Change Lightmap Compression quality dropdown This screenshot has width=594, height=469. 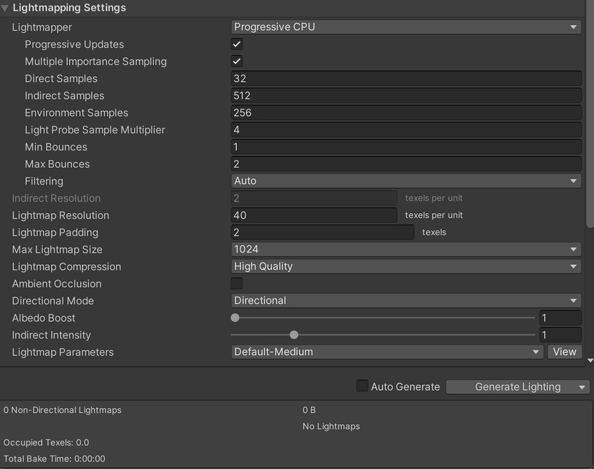pyautogui.click(x=405, y=266)
